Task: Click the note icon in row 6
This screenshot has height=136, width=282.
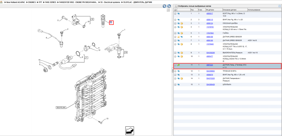Action: pos(179,37)
